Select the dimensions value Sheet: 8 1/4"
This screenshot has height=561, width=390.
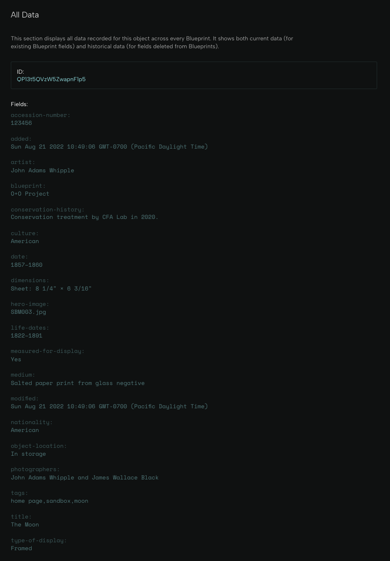click(51, 288)
